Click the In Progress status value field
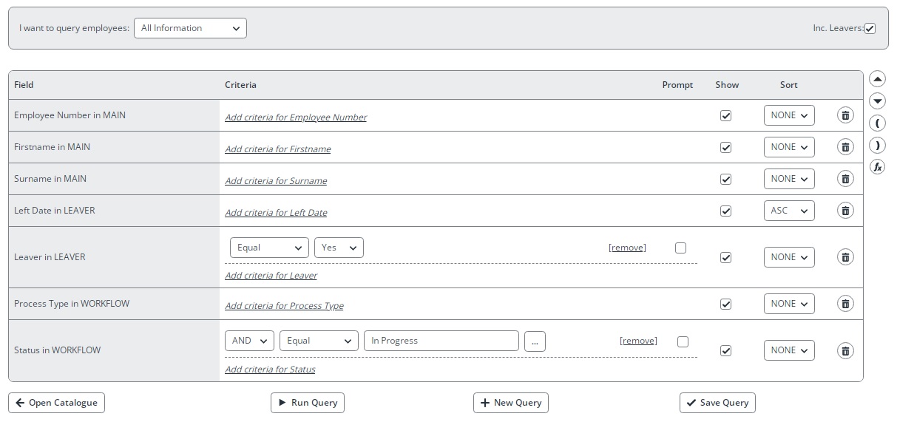The height and width of the screenshot is (422, 897). coord(441,341)
